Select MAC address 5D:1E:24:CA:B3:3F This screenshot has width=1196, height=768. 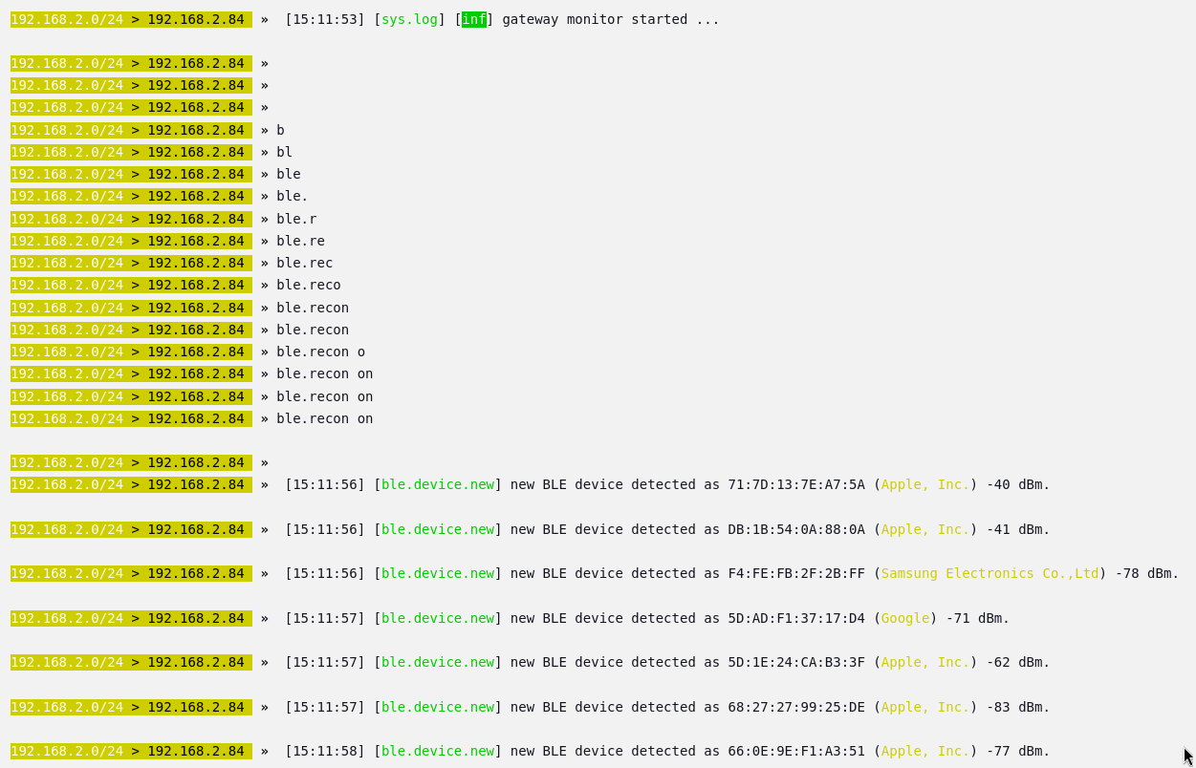[x=796, y=662]
